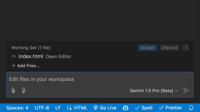Send the edit request arrow icon
The image size is (200, 112).
[x=186, y=90]
